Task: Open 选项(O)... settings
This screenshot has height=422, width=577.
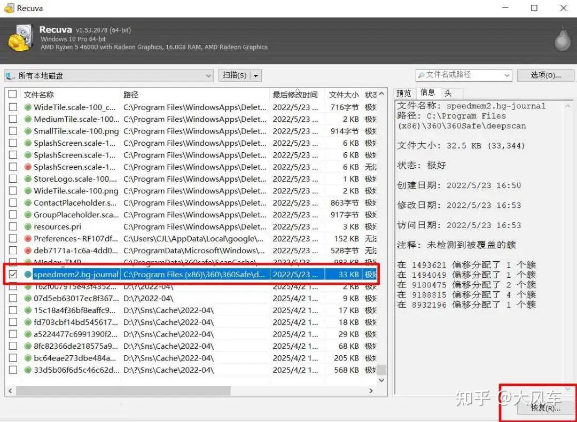Action: (x=546, y=75)
